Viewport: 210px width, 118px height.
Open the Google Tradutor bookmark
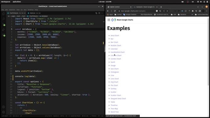(x=130, y=14)
